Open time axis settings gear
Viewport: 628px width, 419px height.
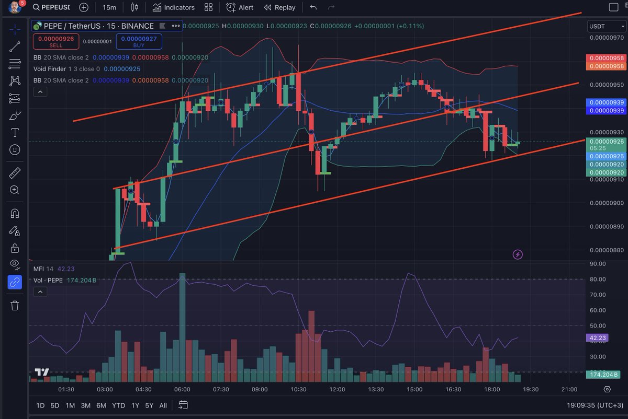point(607,389)
